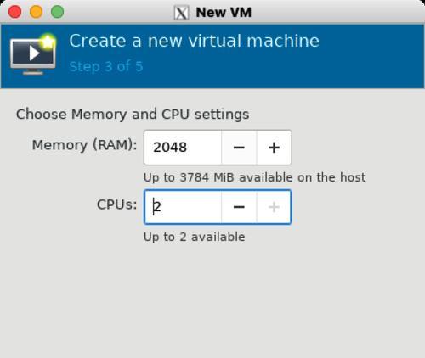425x358 pixels.
Task: Decrease CPU count with the minus button
Action: coord(239,207)
